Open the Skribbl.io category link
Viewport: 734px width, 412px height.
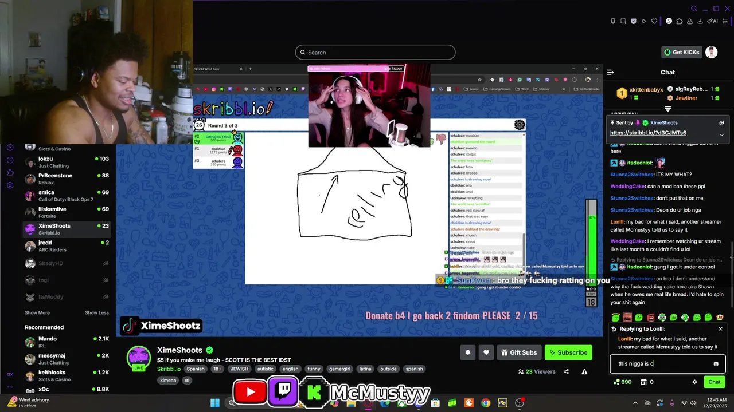169,369
